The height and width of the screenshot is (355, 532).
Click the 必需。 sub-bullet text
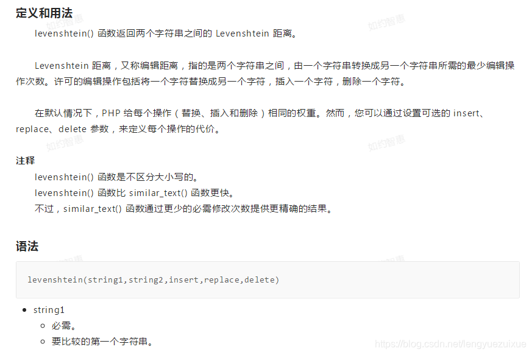click(64, 326)
